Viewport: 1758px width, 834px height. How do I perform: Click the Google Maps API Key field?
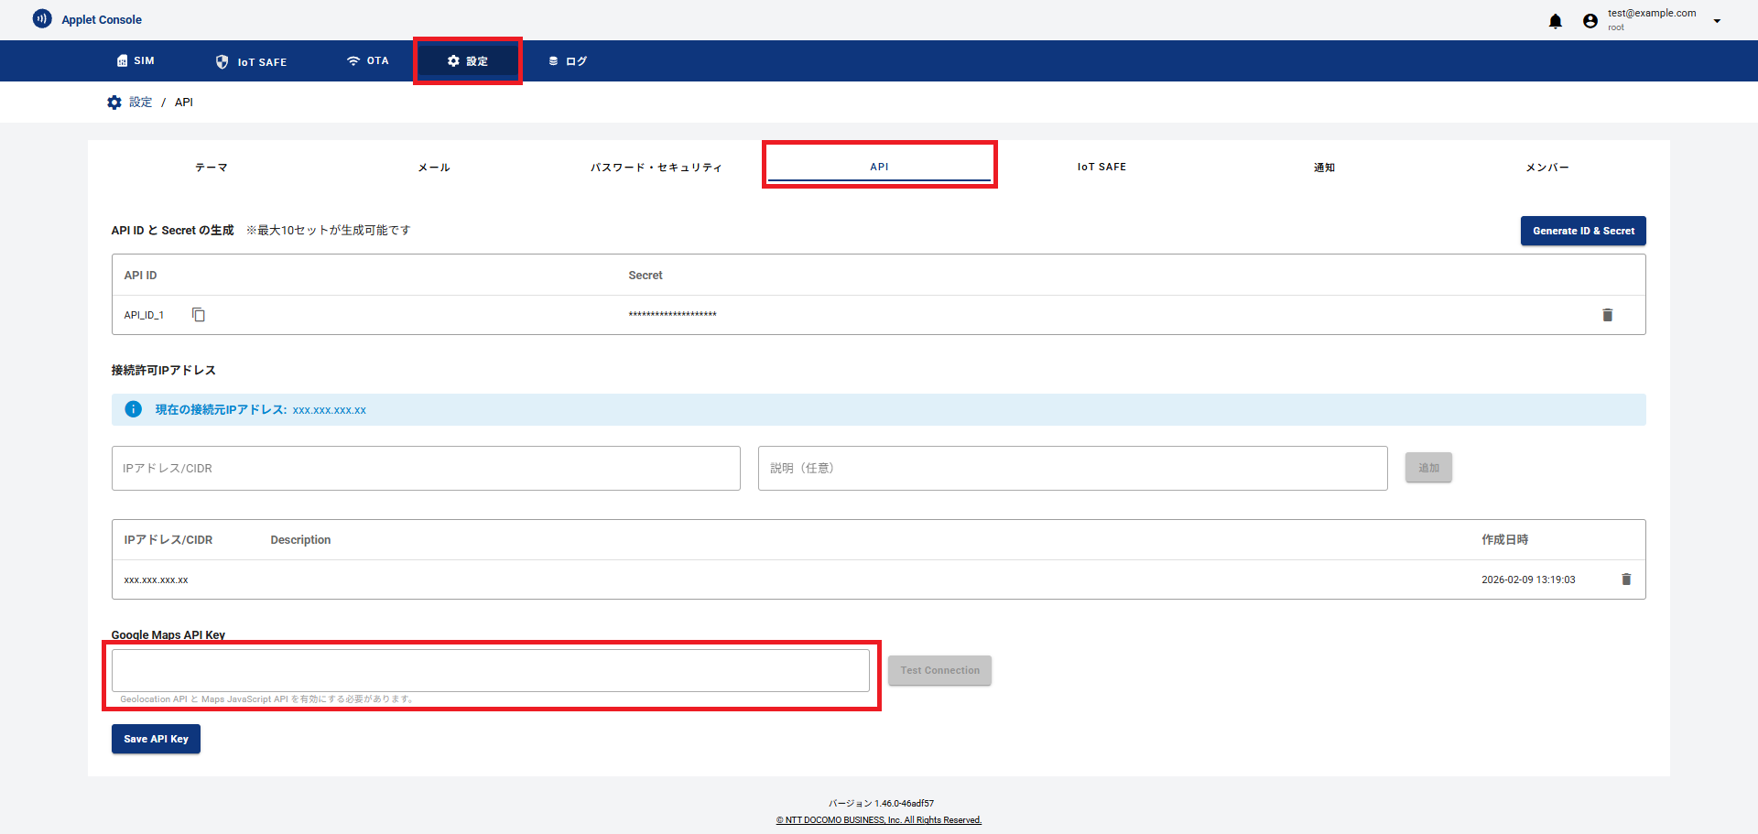pyautogui.click(x=490, y=671)
